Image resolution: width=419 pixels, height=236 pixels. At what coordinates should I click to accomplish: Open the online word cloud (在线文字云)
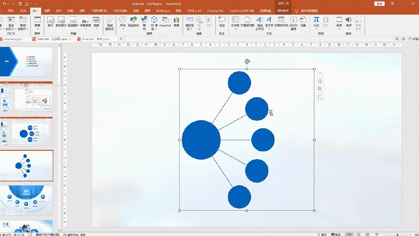259,23
